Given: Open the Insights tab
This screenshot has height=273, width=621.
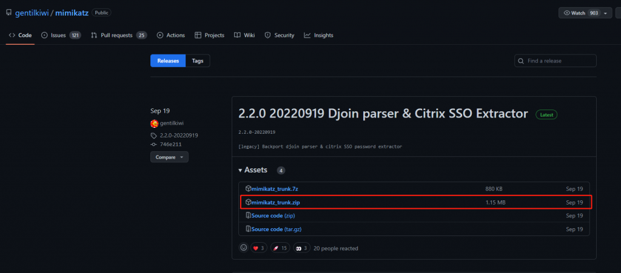Looking at the screenshot, I should point(318,35).
